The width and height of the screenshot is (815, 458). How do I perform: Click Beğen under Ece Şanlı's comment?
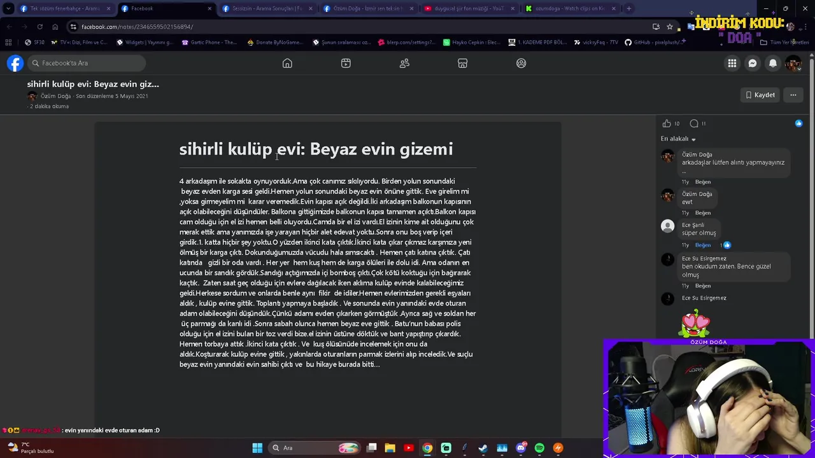(x=703, y=245)
